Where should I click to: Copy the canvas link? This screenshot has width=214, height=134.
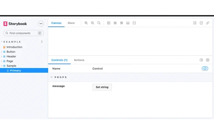(208, 23)
